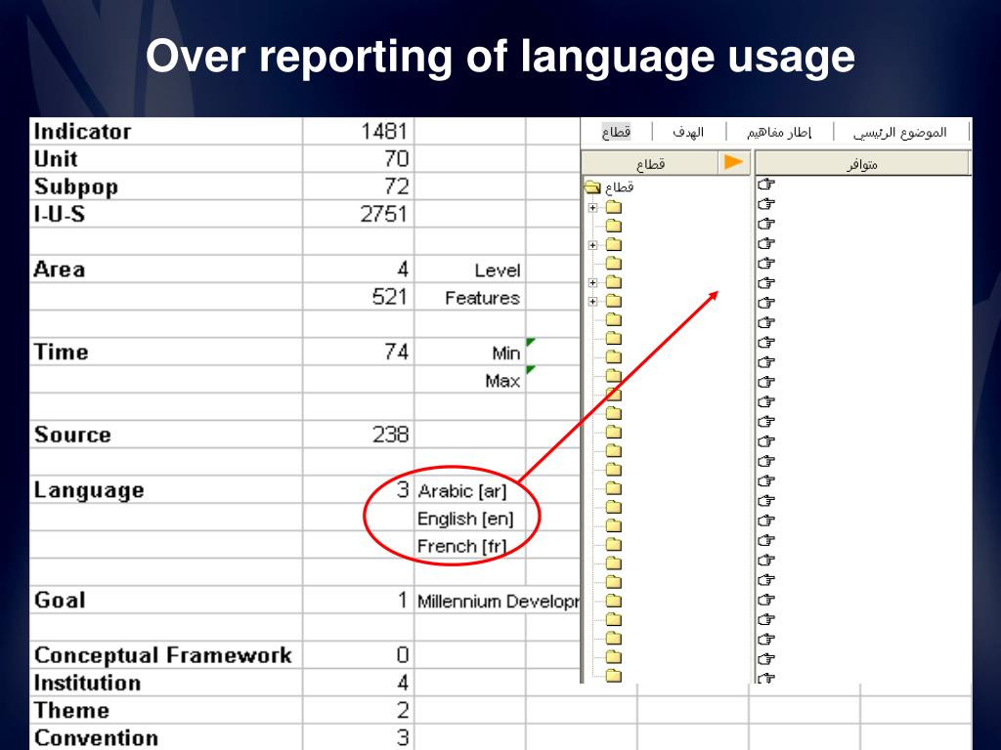Open the إطار مفاهيم tab
The height and width of the screenshot is (750, 1001).
[x=779, y=132]
